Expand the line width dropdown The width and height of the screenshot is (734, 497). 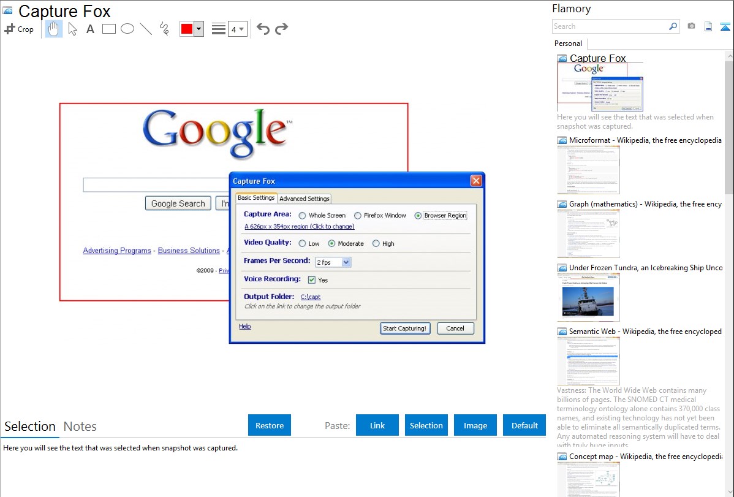(241, 29)
